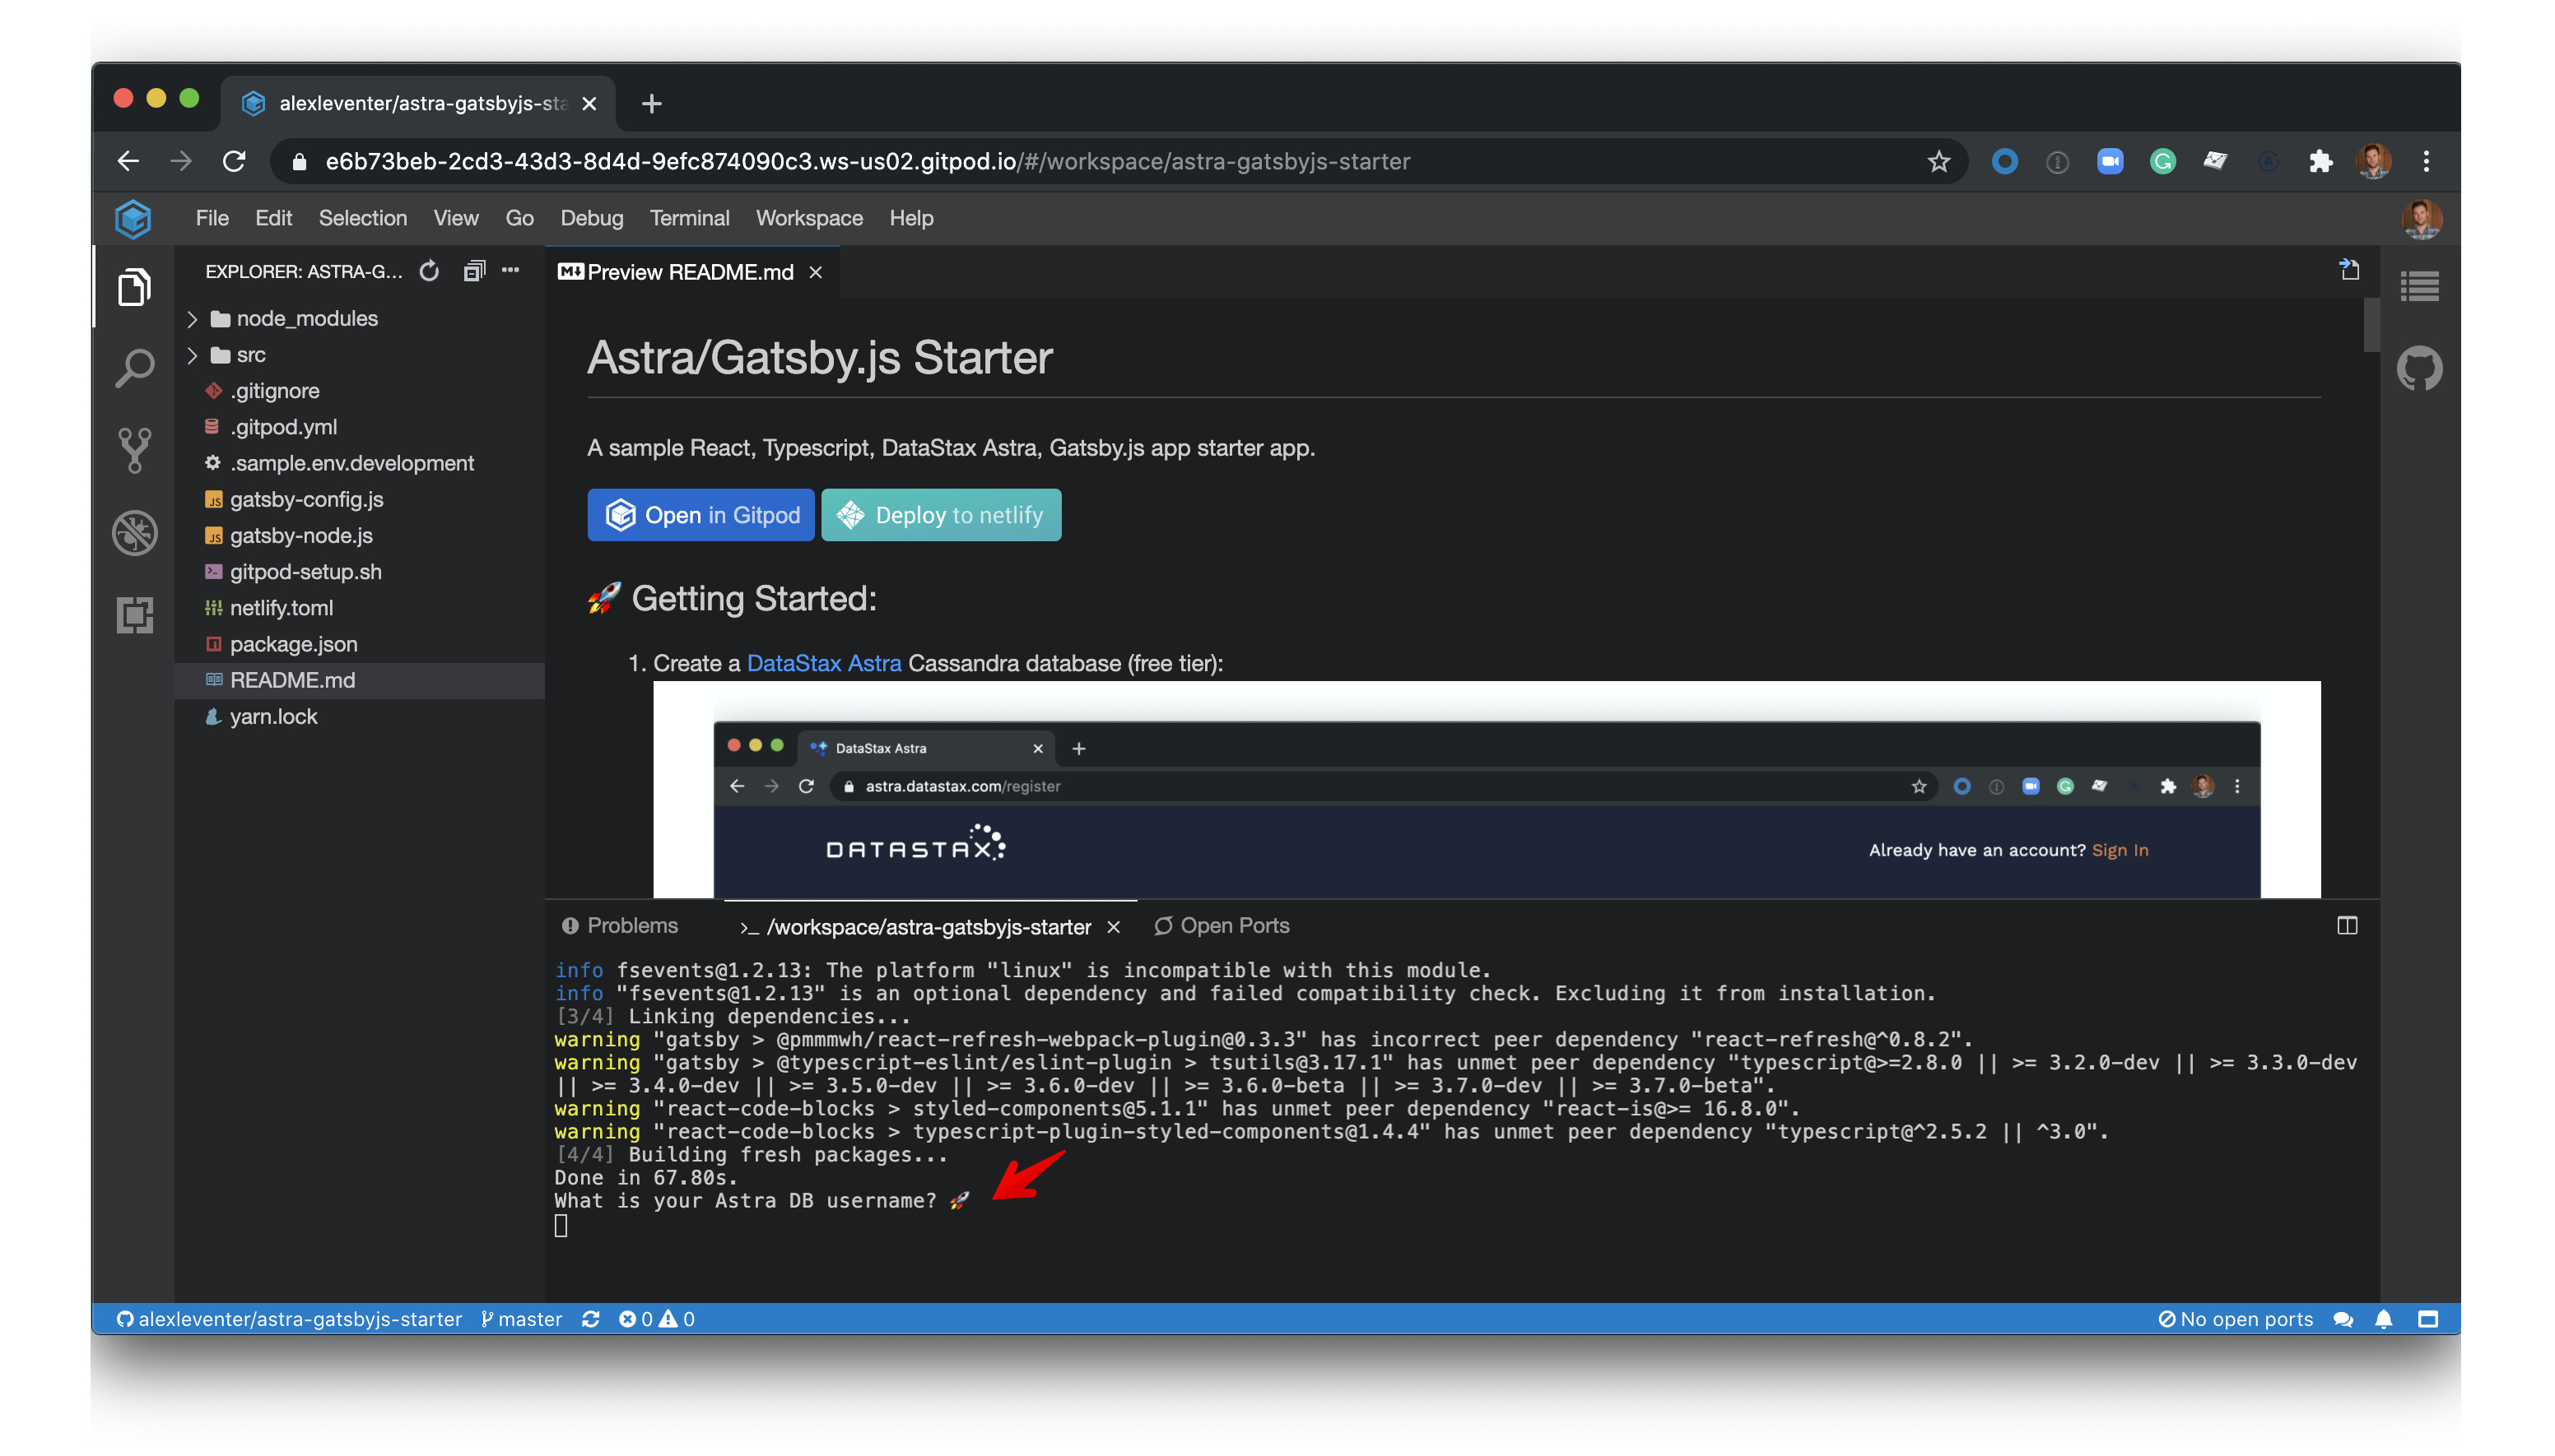Click the browser address bar URL
This screenshot has height=1456, width=2555.
[868, 161]
